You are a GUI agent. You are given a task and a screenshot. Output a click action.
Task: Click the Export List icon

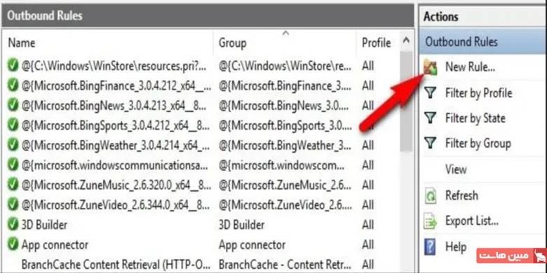[430, 221]
